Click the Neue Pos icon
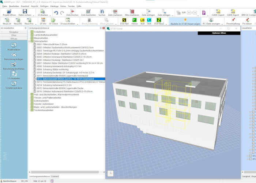This screenshot has height=183, width=256. [29, 20]
